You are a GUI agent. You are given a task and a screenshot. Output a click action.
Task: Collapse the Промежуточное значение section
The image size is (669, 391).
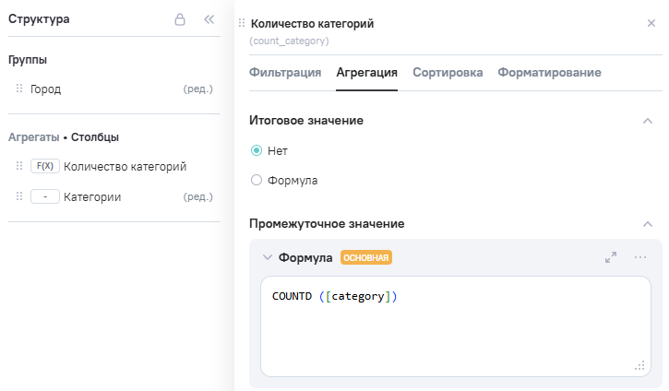pos(648,224)
